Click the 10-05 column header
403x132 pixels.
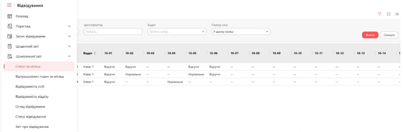tap(192, 53)
